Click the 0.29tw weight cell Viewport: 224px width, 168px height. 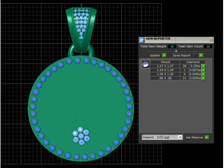[195, 66]
